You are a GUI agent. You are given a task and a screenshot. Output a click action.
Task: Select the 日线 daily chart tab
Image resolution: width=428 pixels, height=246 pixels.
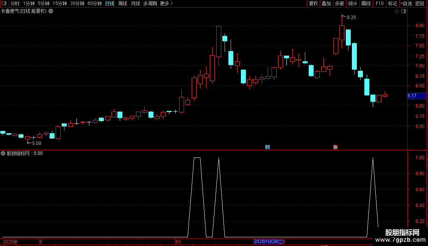[x=110, y=3]
